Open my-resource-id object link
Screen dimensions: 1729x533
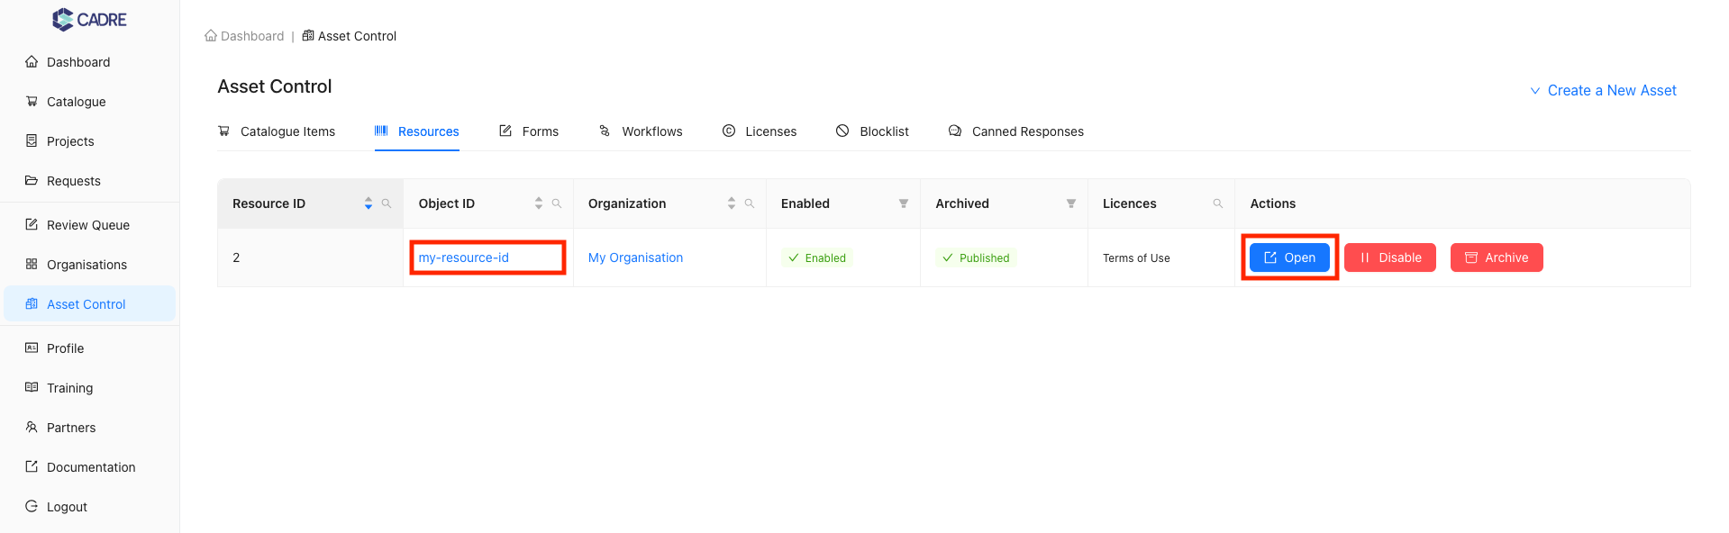click(464, 257)
